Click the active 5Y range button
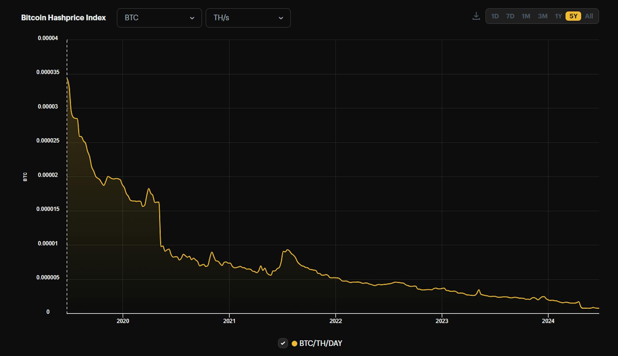Viewport: 618px width, 356px height. (x=573, y=16)
